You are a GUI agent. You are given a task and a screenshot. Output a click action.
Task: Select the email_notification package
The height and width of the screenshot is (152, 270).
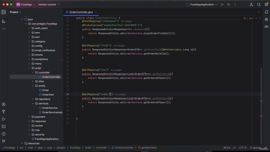point(45,50)
